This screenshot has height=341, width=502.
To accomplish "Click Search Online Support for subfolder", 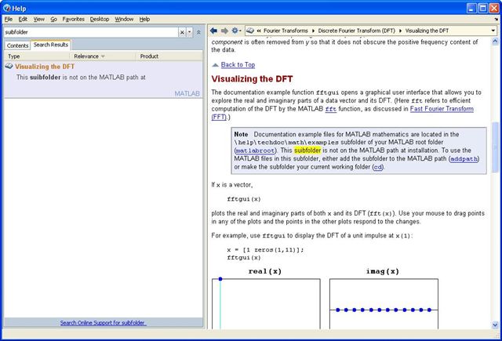I will point(103,322).
